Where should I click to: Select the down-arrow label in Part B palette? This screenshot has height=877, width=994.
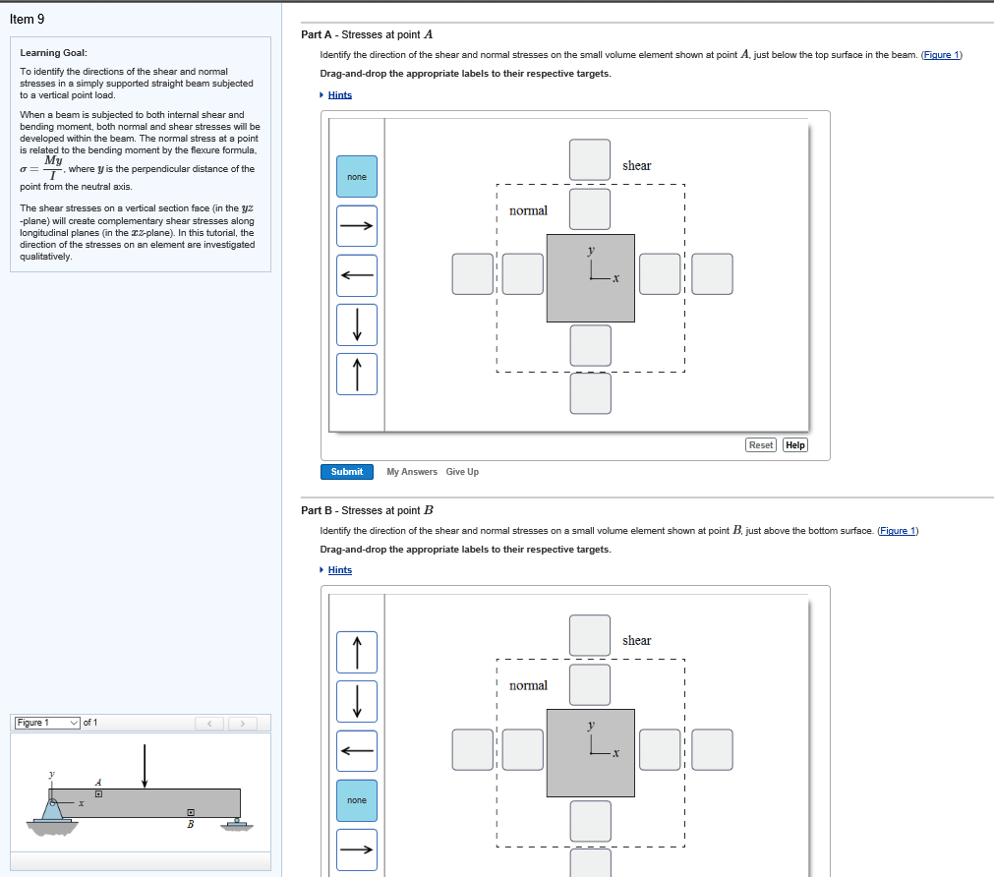pyautogui.click(x=356, y=701)
